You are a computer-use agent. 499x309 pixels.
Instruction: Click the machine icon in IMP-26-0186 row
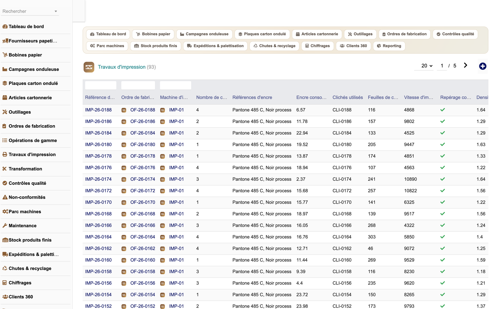(163, 122)
